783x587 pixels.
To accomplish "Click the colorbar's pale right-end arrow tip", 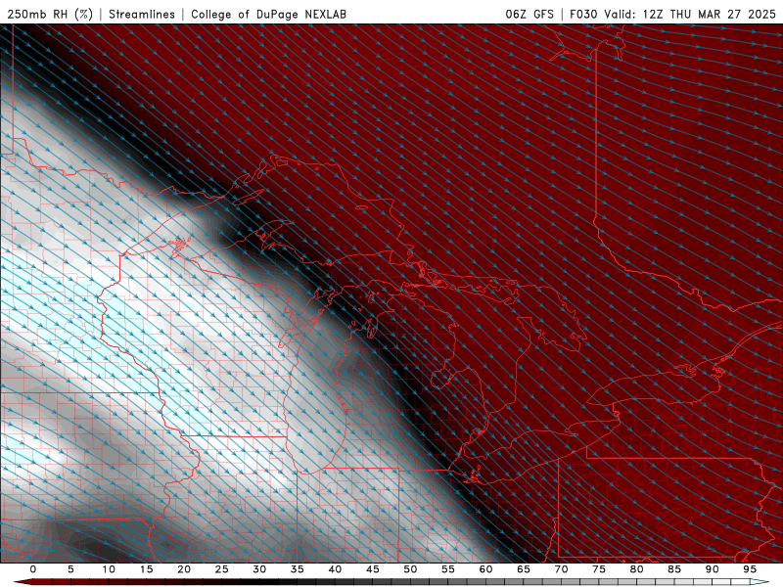I will [x=761, y=582].
